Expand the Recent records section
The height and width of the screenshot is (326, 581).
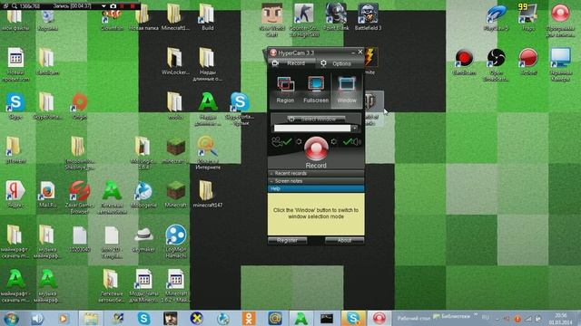pos(316,173)
